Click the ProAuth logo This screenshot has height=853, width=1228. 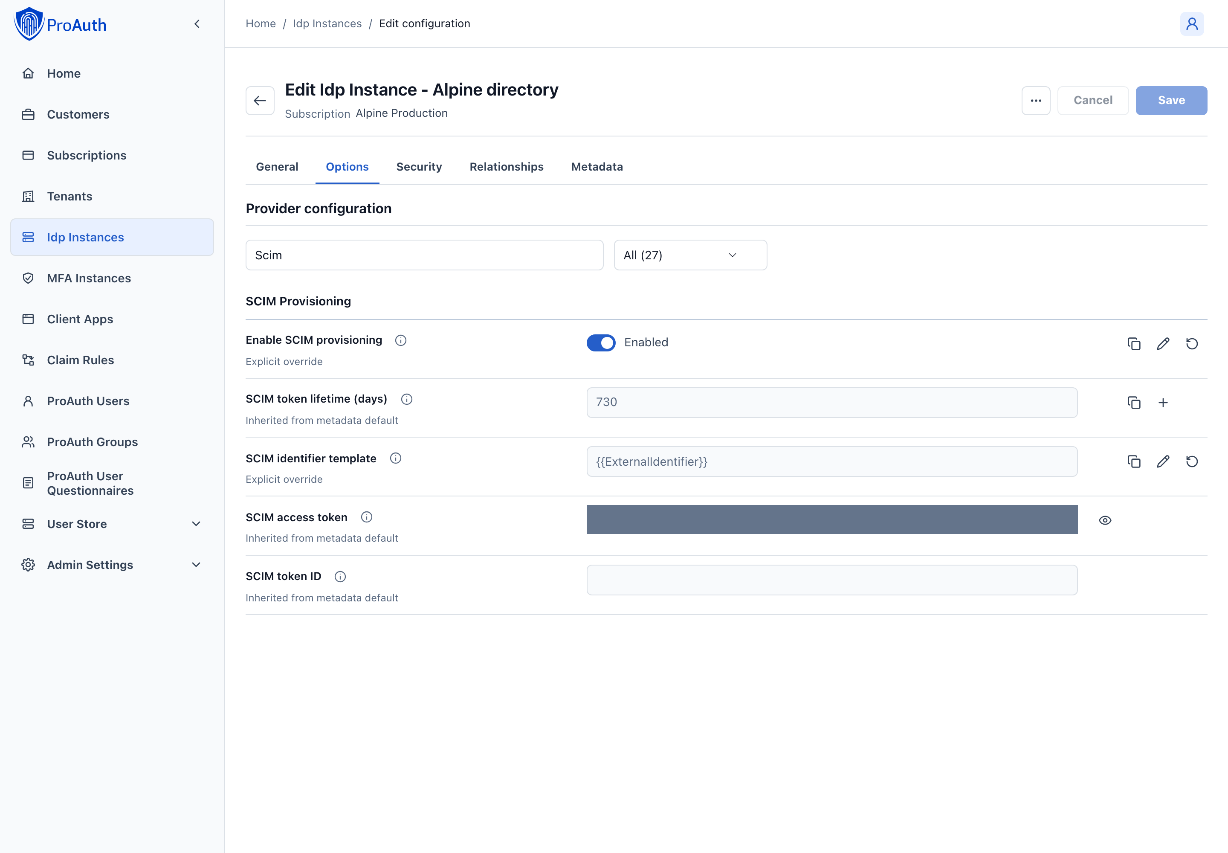click(60, 24)
